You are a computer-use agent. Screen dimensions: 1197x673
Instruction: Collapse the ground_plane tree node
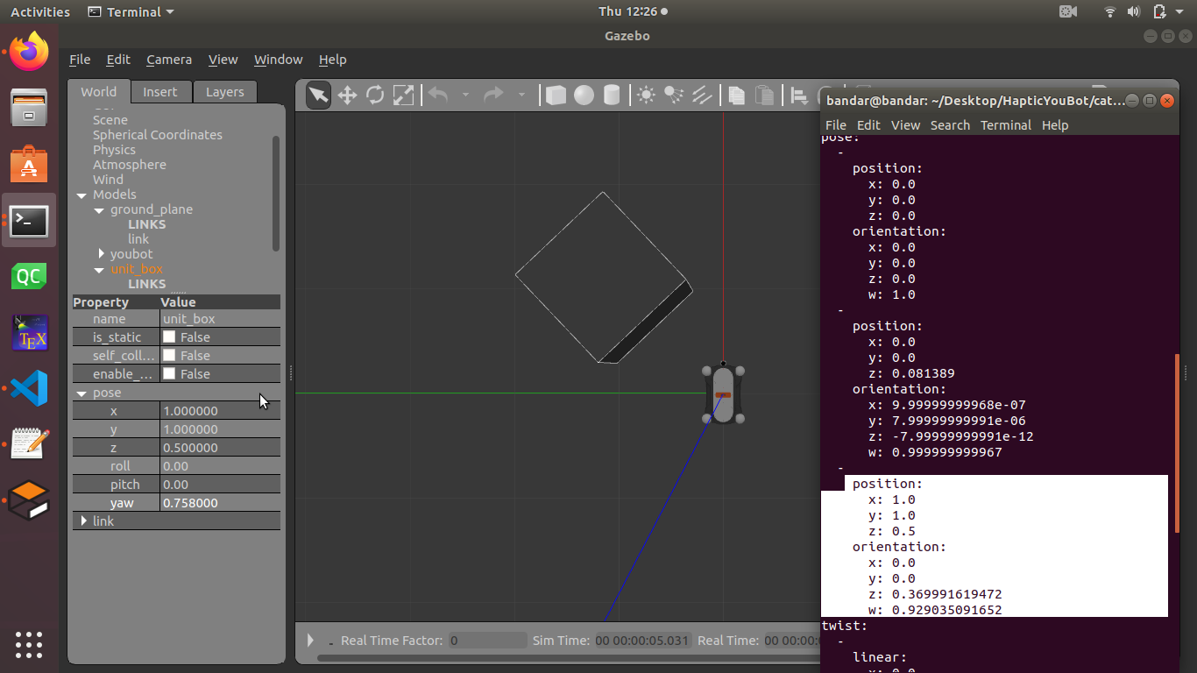click(x=99, y=210)
